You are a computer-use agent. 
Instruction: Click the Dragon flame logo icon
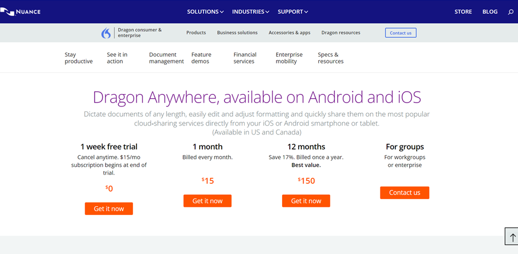pyautogui.click(x=106, y=33)
